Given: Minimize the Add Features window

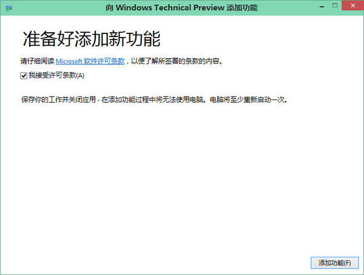Looking at the screenshot, I should [x=322, y=6].
